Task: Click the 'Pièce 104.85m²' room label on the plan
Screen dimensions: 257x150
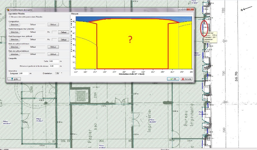Action: pyautogui.click(x=7, y=122)
